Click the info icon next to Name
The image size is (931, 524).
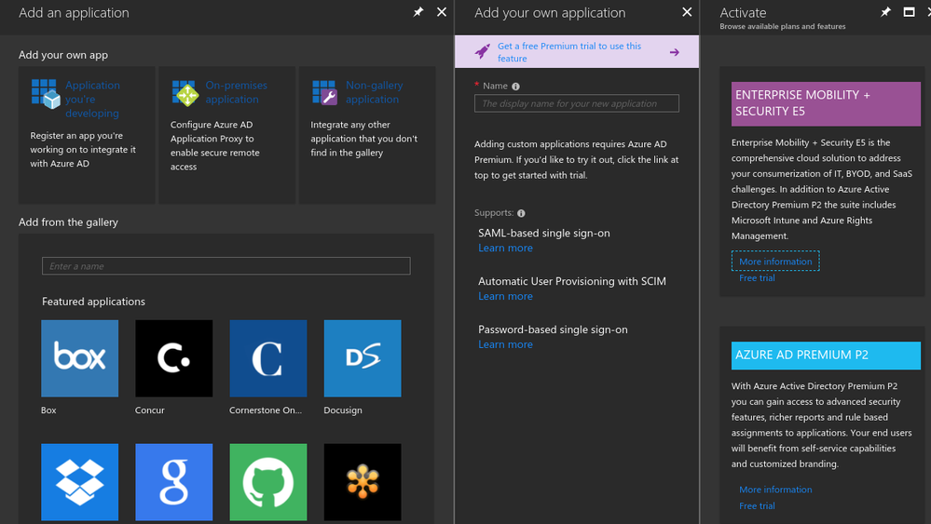(515, 87)
